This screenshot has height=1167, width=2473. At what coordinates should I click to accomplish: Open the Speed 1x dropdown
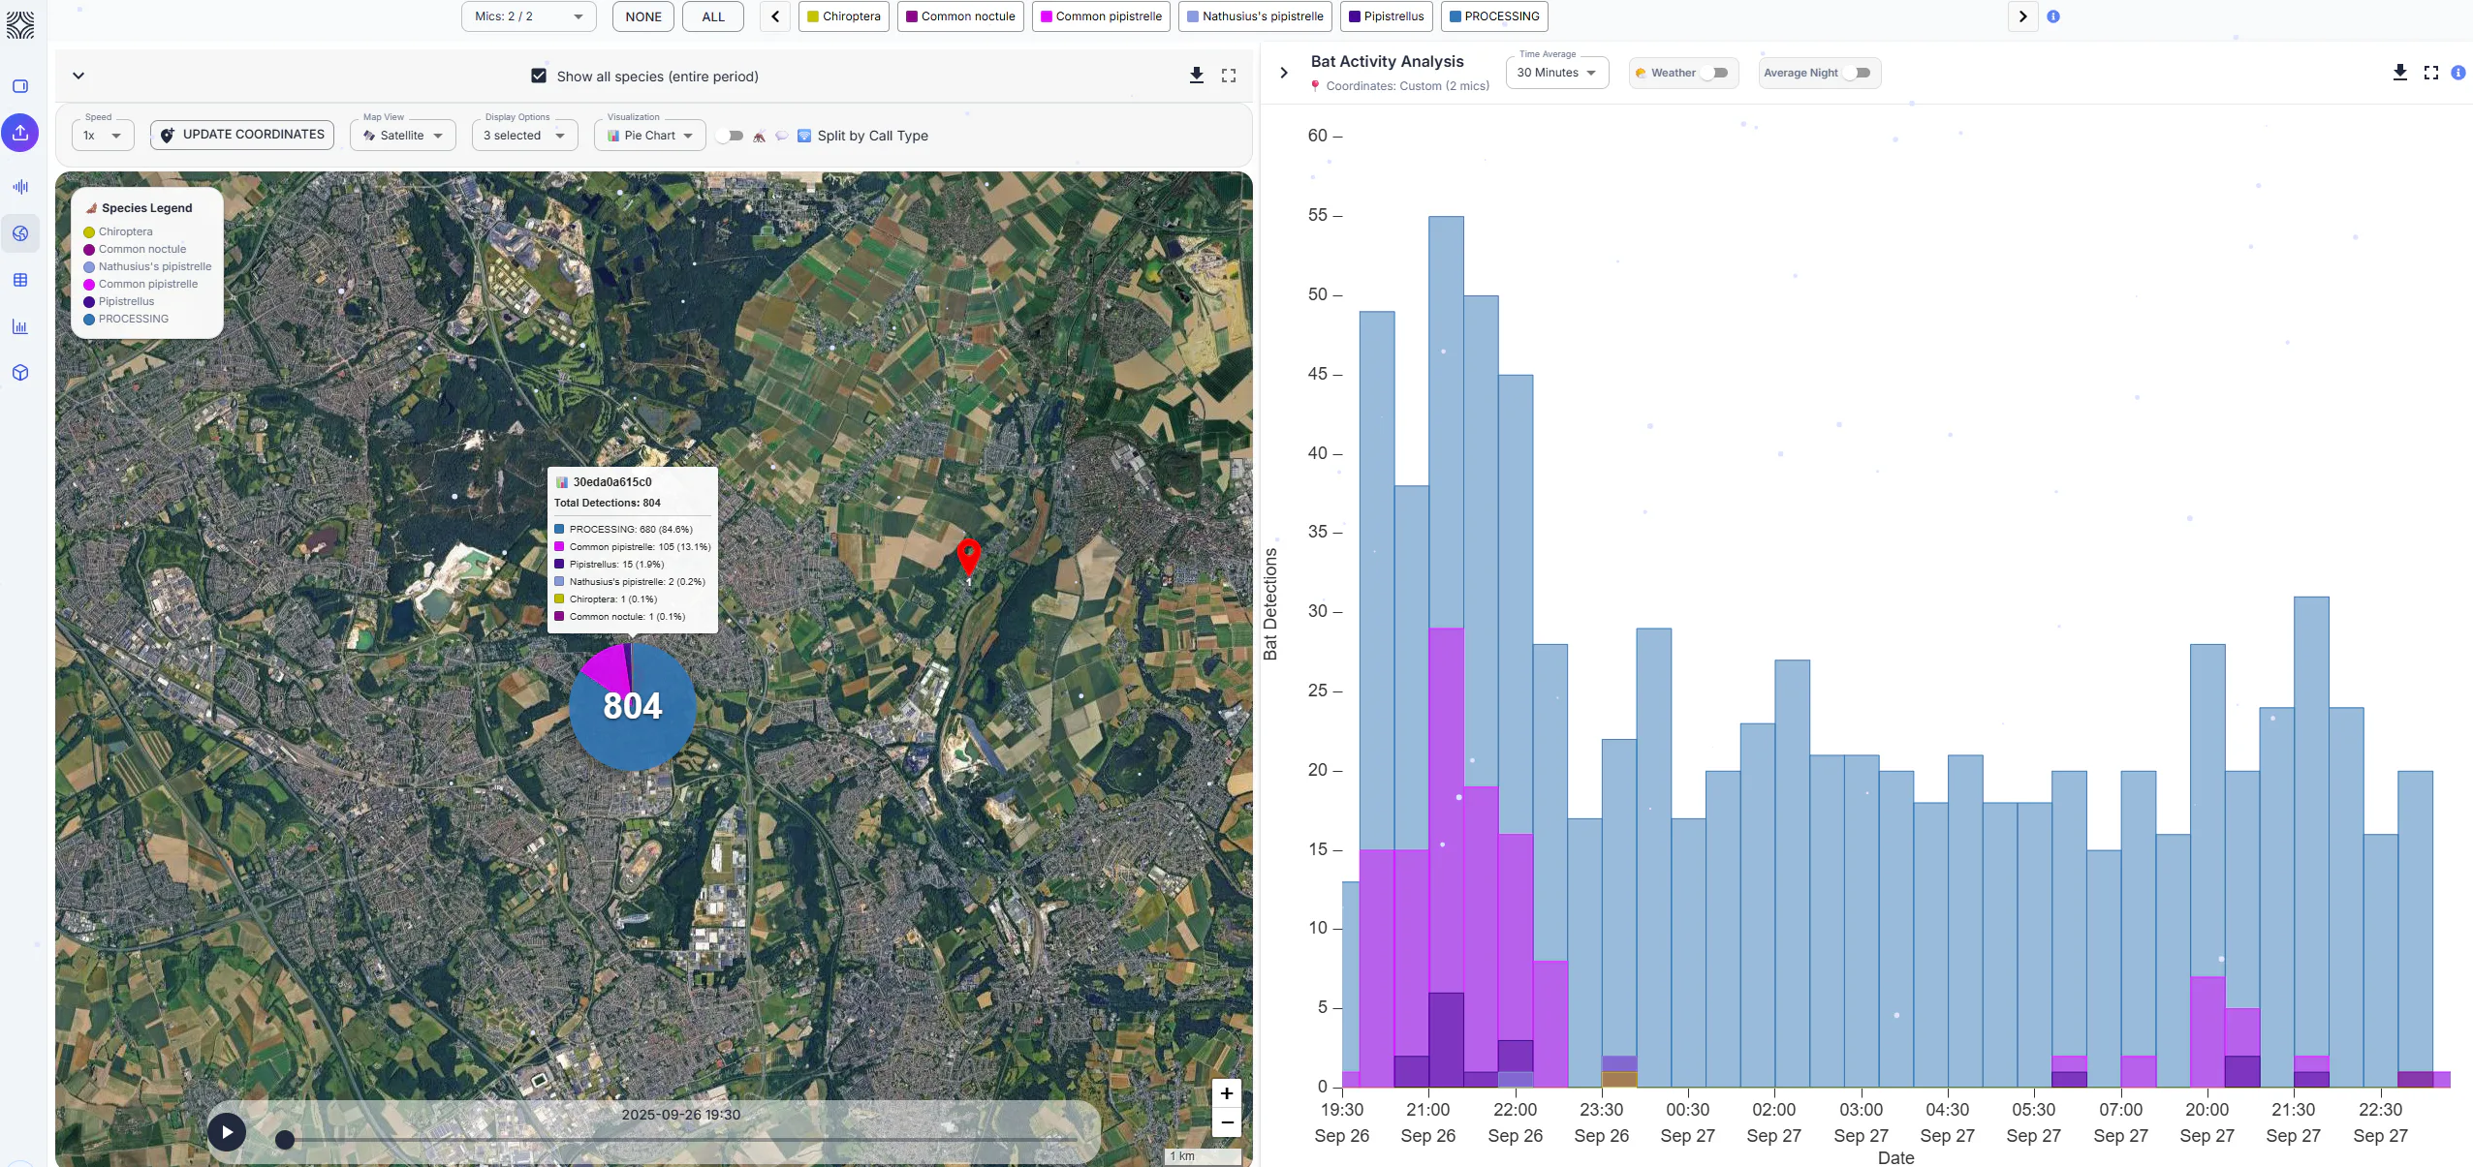103,136
